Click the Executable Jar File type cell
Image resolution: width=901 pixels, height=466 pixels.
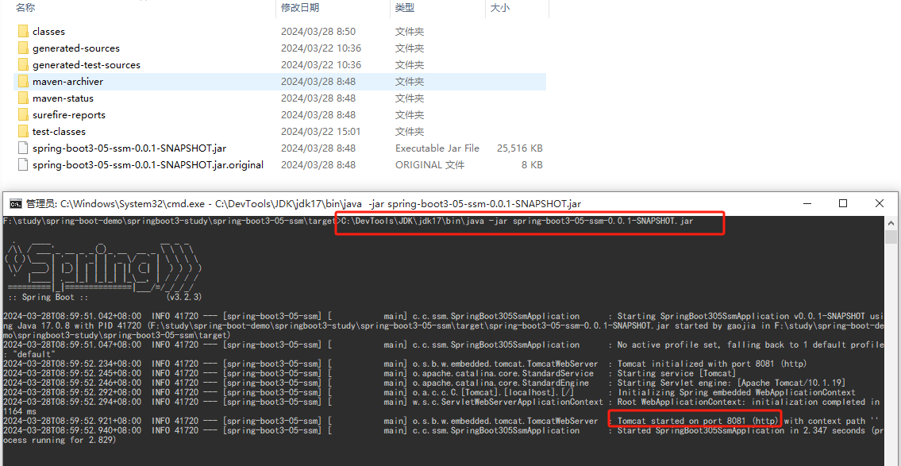(x=437, y=148)
